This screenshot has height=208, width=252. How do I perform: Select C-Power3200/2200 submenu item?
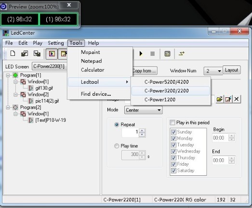point(171,91)
